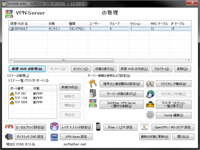The image size is (200, 150).
Task: Click hub list scrollbar right arrow
Action: (189, 60)
